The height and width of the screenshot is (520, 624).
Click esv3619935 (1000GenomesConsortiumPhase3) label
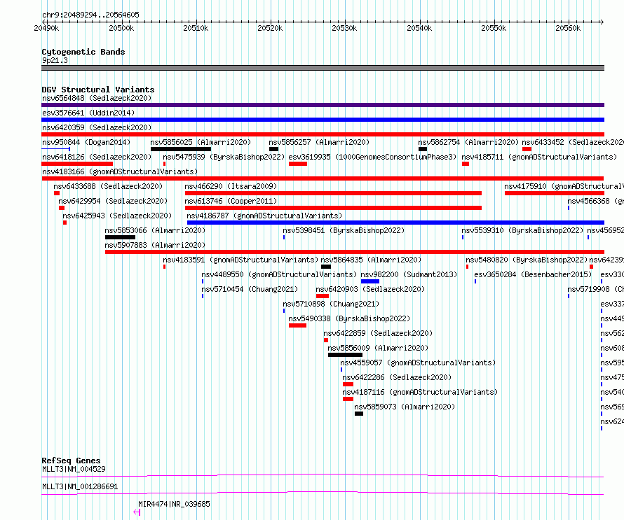pyautogui.click(x=372, y=157)
